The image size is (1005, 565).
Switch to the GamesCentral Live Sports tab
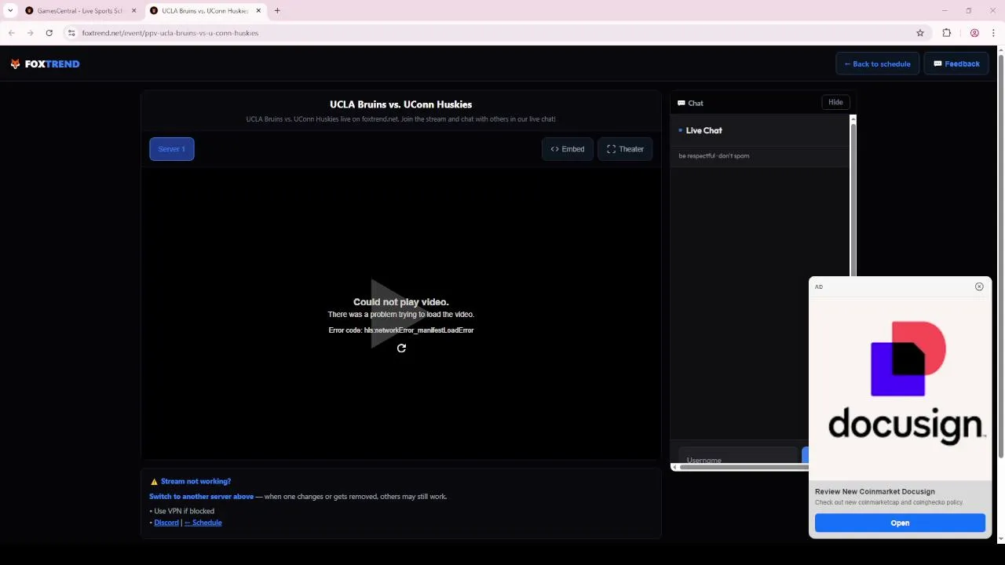[x=80, y=11]
